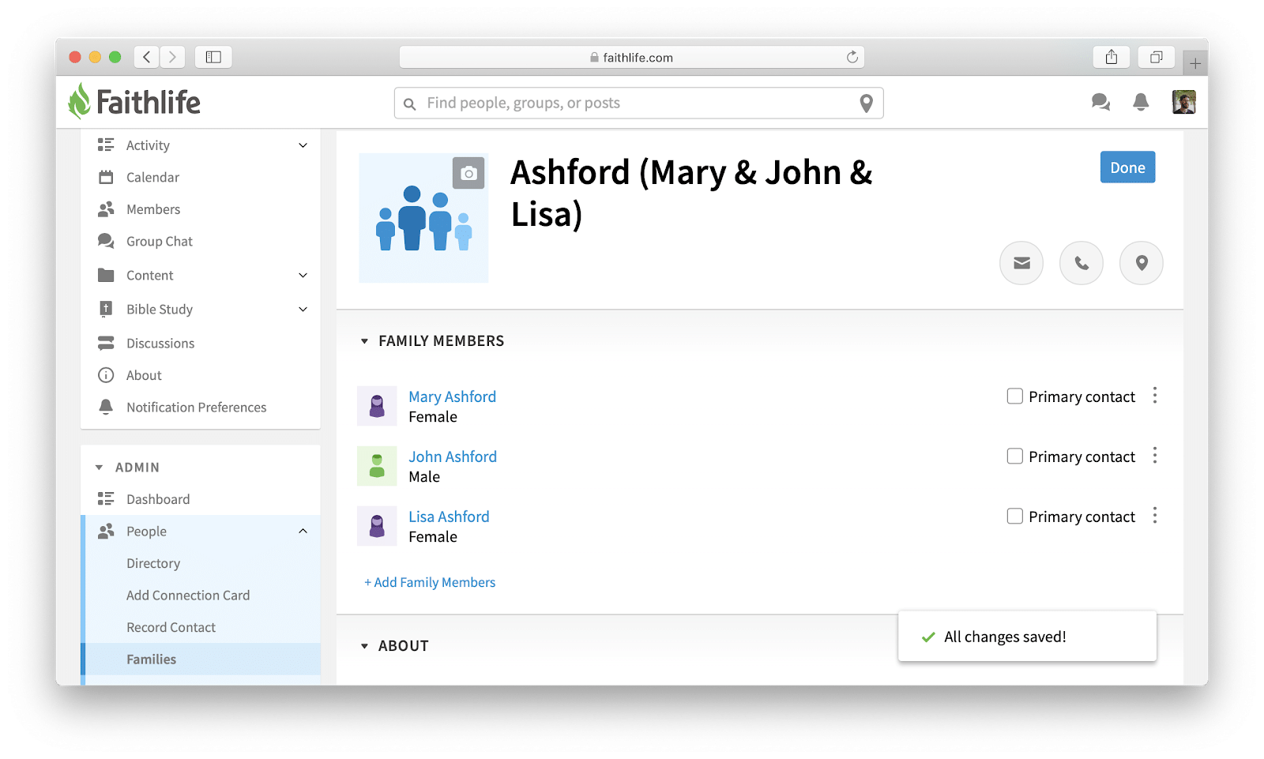This screenshot has height=759, width=1264.
Task: Change family photo with camera icon
Action: [x=468, y=173]
